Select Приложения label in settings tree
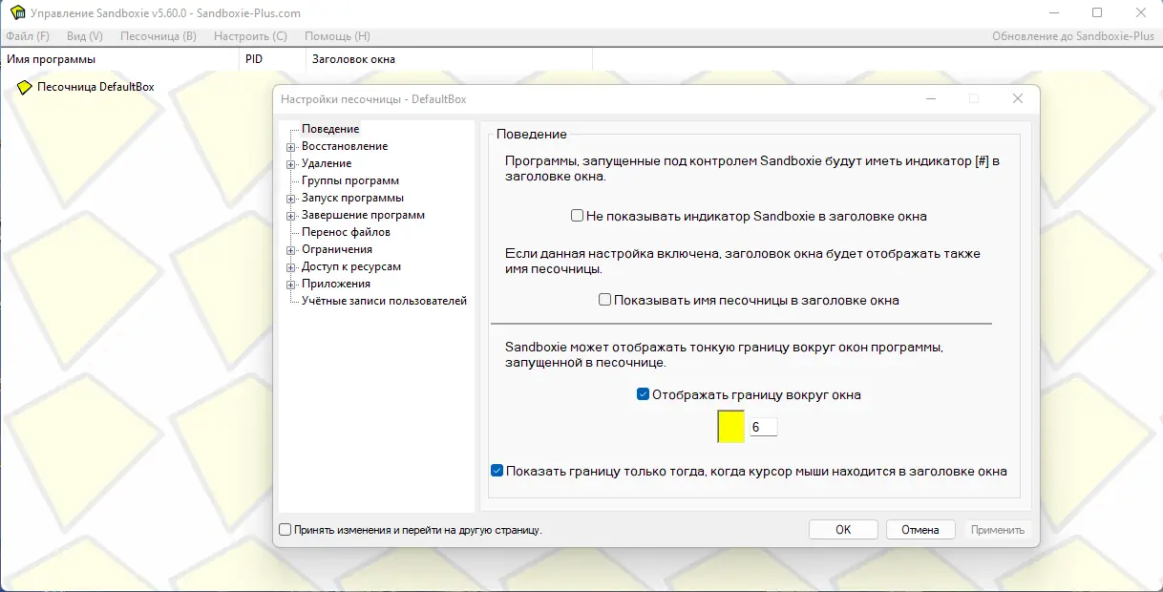 tap(336, 284)
